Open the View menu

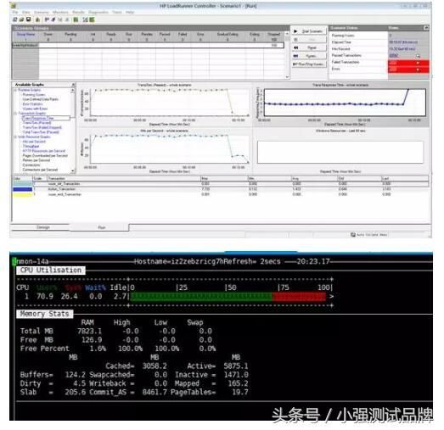pos(26,12)
